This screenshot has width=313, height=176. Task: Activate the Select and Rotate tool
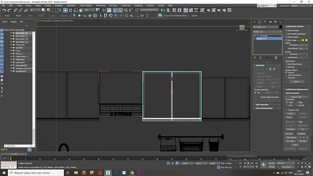pyautogui.click(x=71, y=10)
